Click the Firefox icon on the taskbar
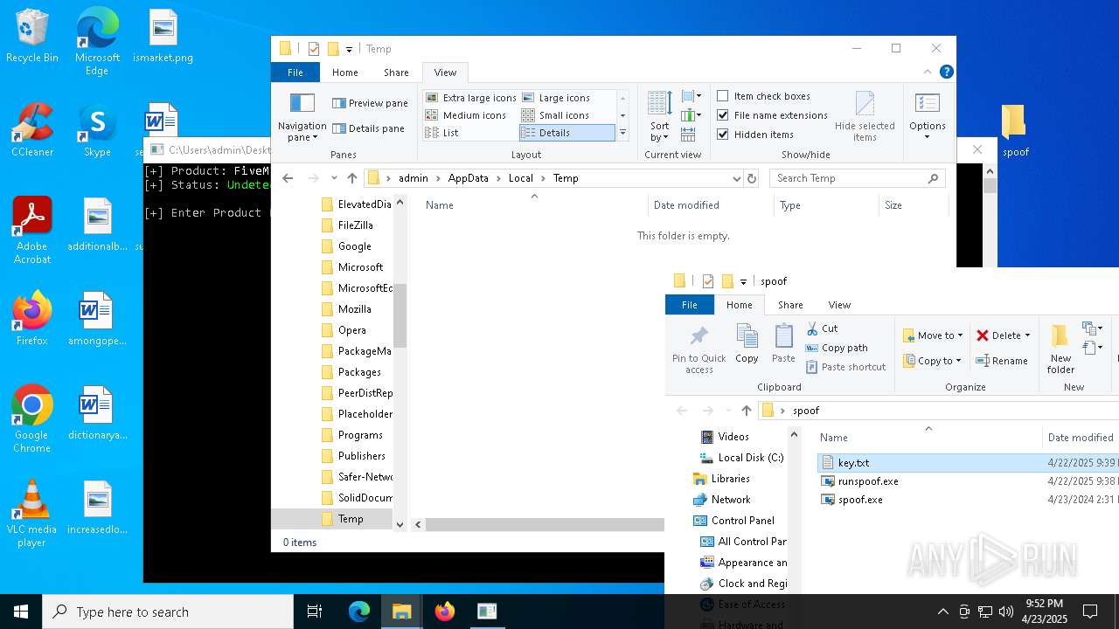This screenshot has height=629, width=1119. pos(445,612)
